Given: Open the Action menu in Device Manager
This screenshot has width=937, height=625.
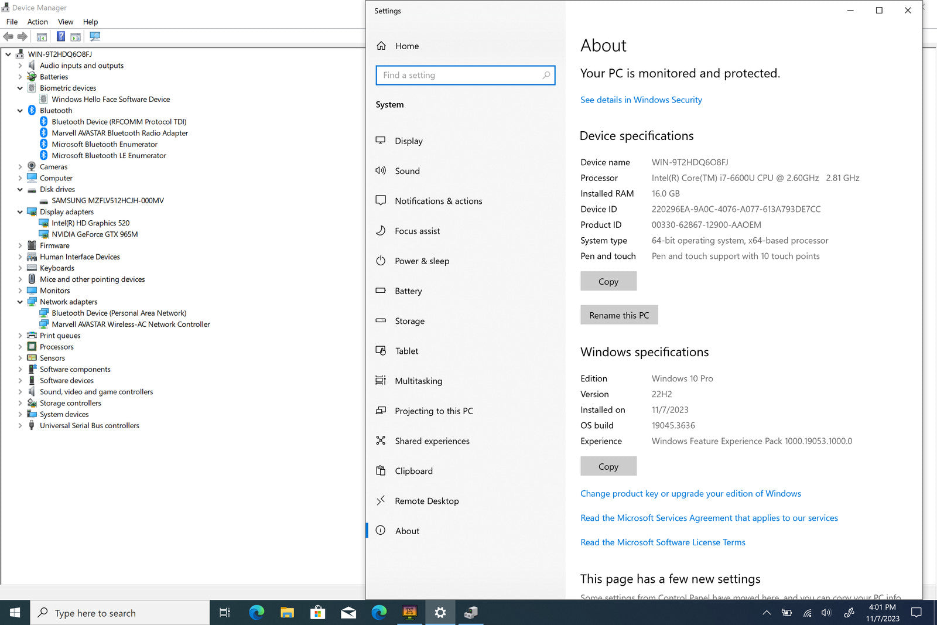Looking at the screenshot, I should pos(37,22).
